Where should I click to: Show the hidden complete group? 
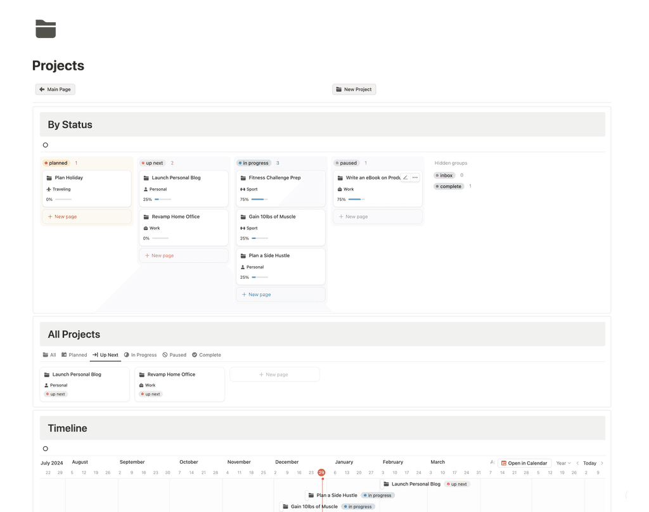click(449, 186)
